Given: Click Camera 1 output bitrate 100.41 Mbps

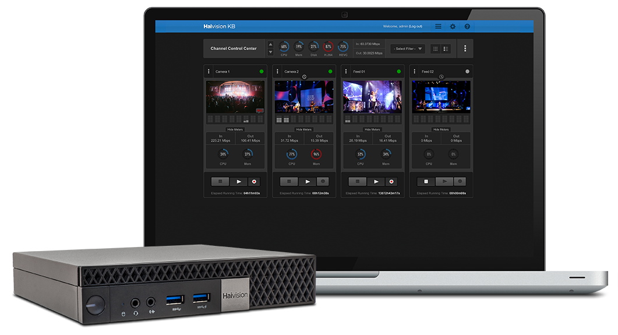Looking at the screenshot, I should pyautogui.click(x=250, y=140).
